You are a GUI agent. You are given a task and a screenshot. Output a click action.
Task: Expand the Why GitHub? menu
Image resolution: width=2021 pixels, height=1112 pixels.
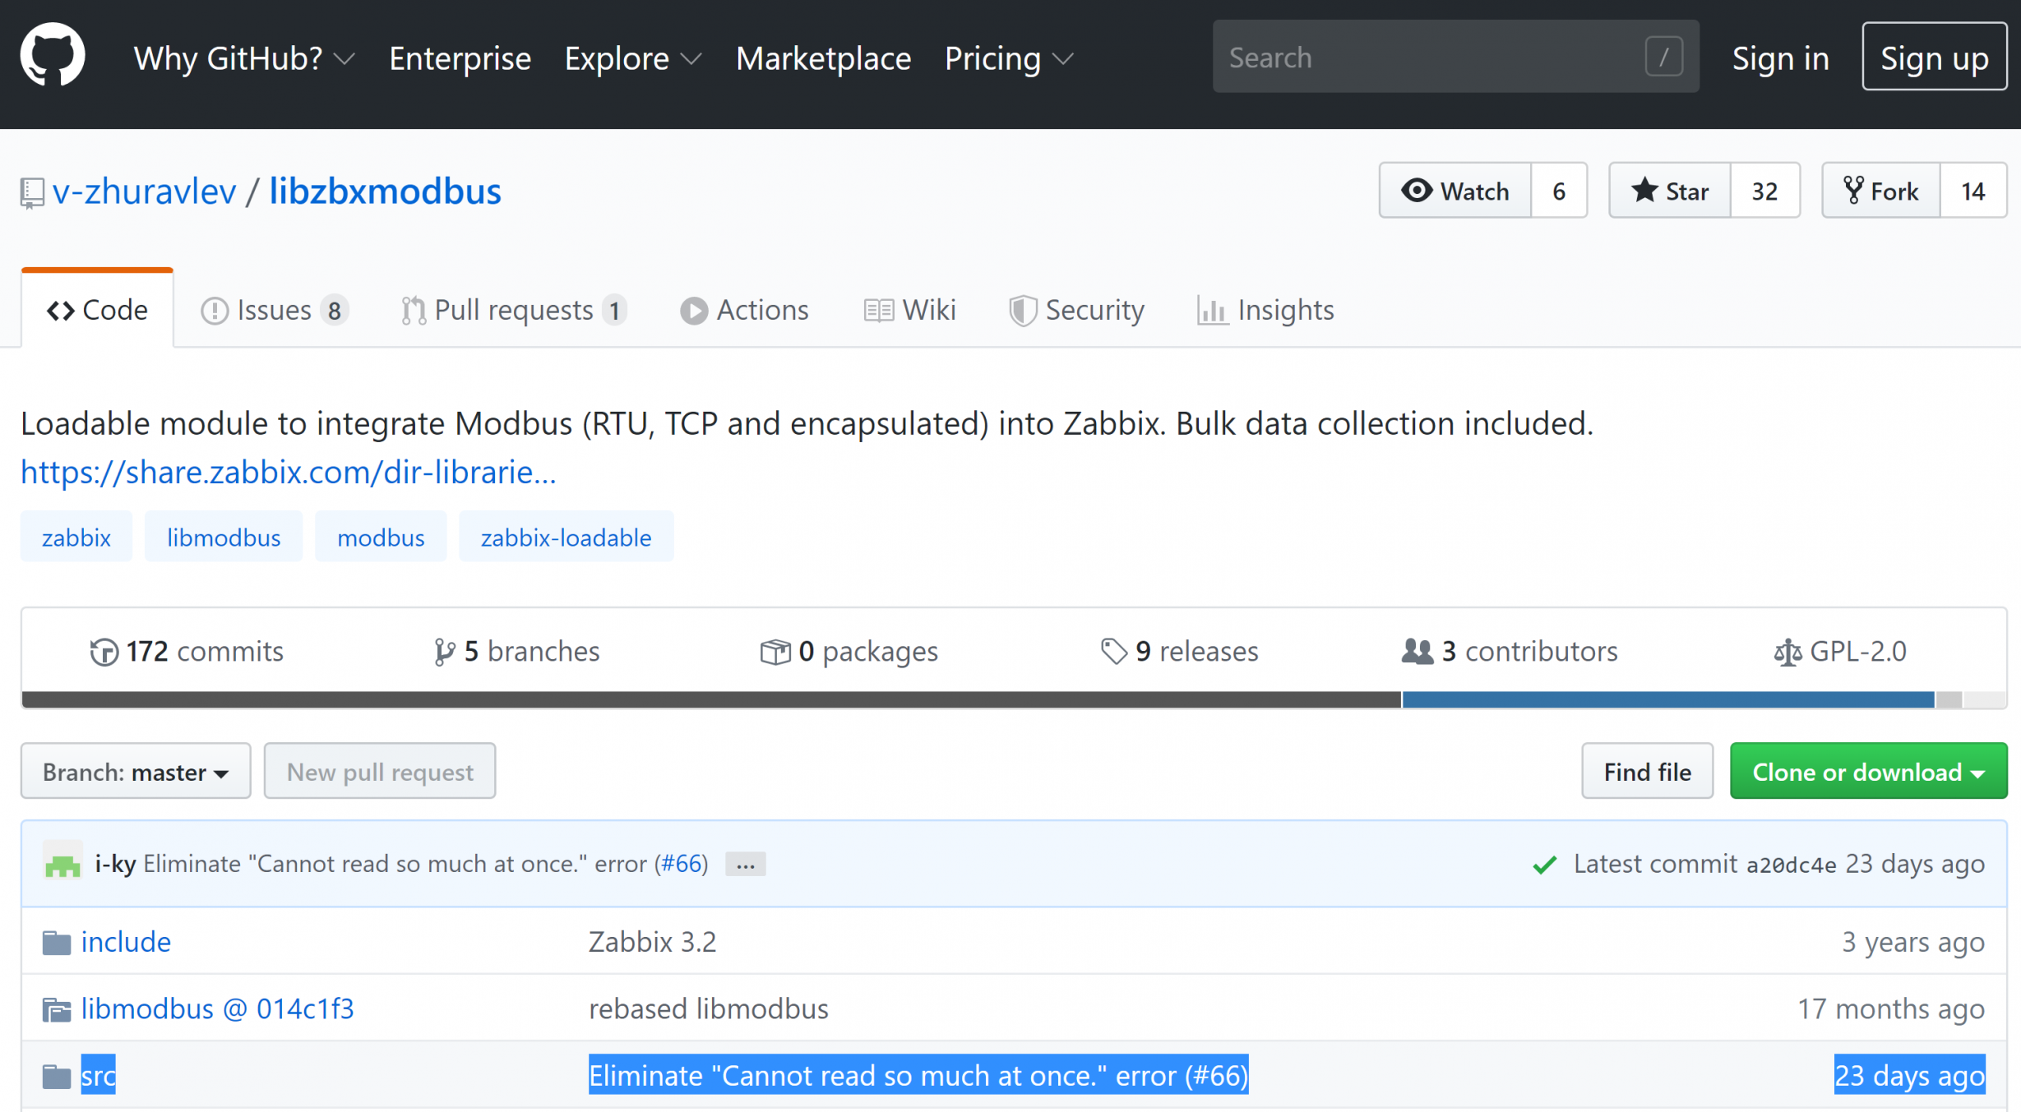point(244,58)
